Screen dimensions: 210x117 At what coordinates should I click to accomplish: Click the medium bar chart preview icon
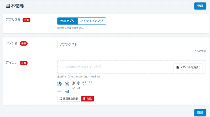(78, 88)
